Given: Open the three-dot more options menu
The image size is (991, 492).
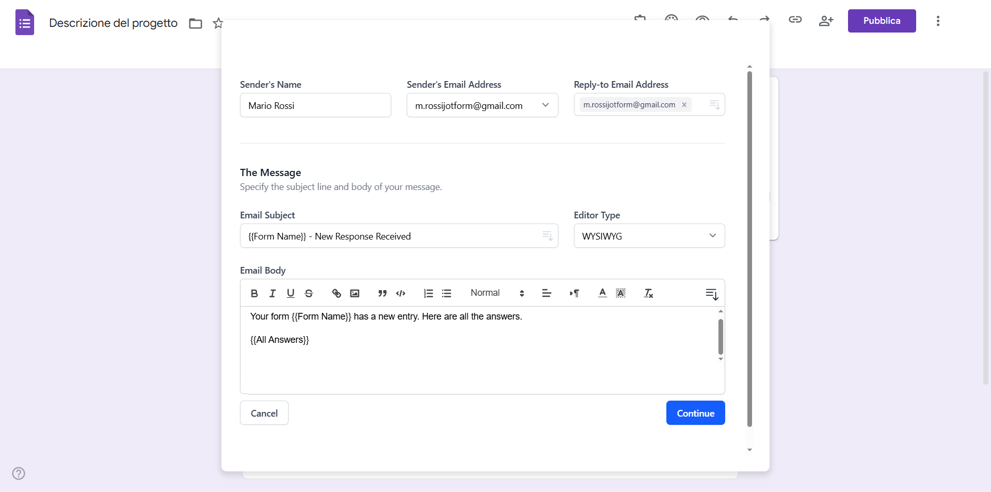Looking at the screenshot, I should (938, 21).
